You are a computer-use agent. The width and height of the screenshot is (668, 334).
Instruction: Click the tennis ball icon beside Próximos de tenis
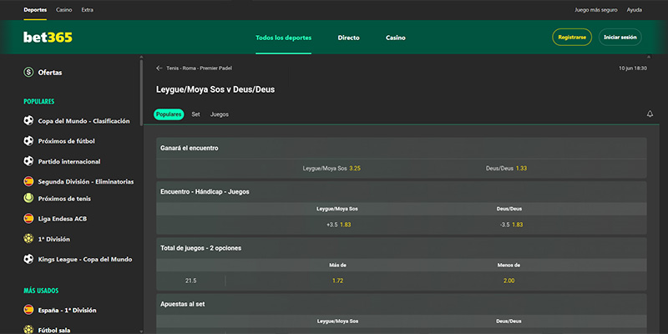coord(28,198)
